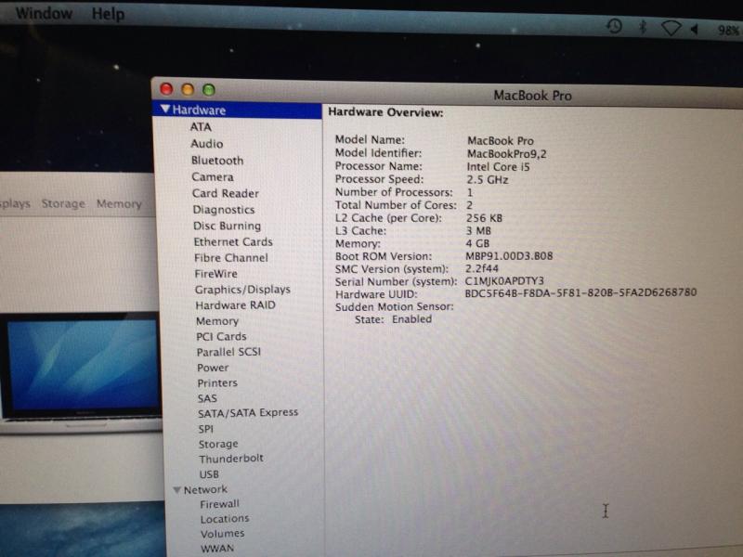The image size is (743, 557).
Task: Select Locations under Network
Action: (x=225, y=519)
